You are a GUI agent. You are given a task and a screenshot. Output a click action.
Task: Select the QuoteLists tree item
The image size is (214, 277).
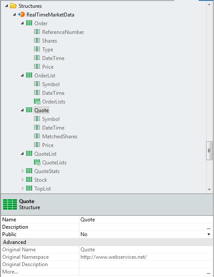click(54, 163)
